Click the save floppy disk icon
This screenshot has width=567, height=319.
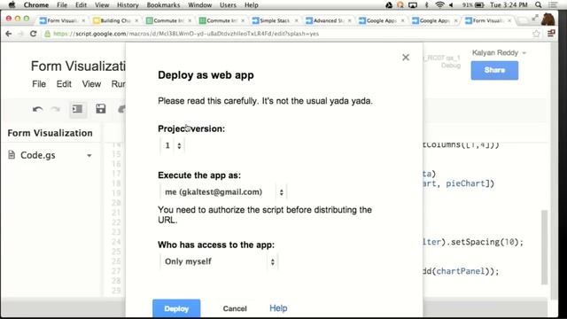click(x=100, y=109)
